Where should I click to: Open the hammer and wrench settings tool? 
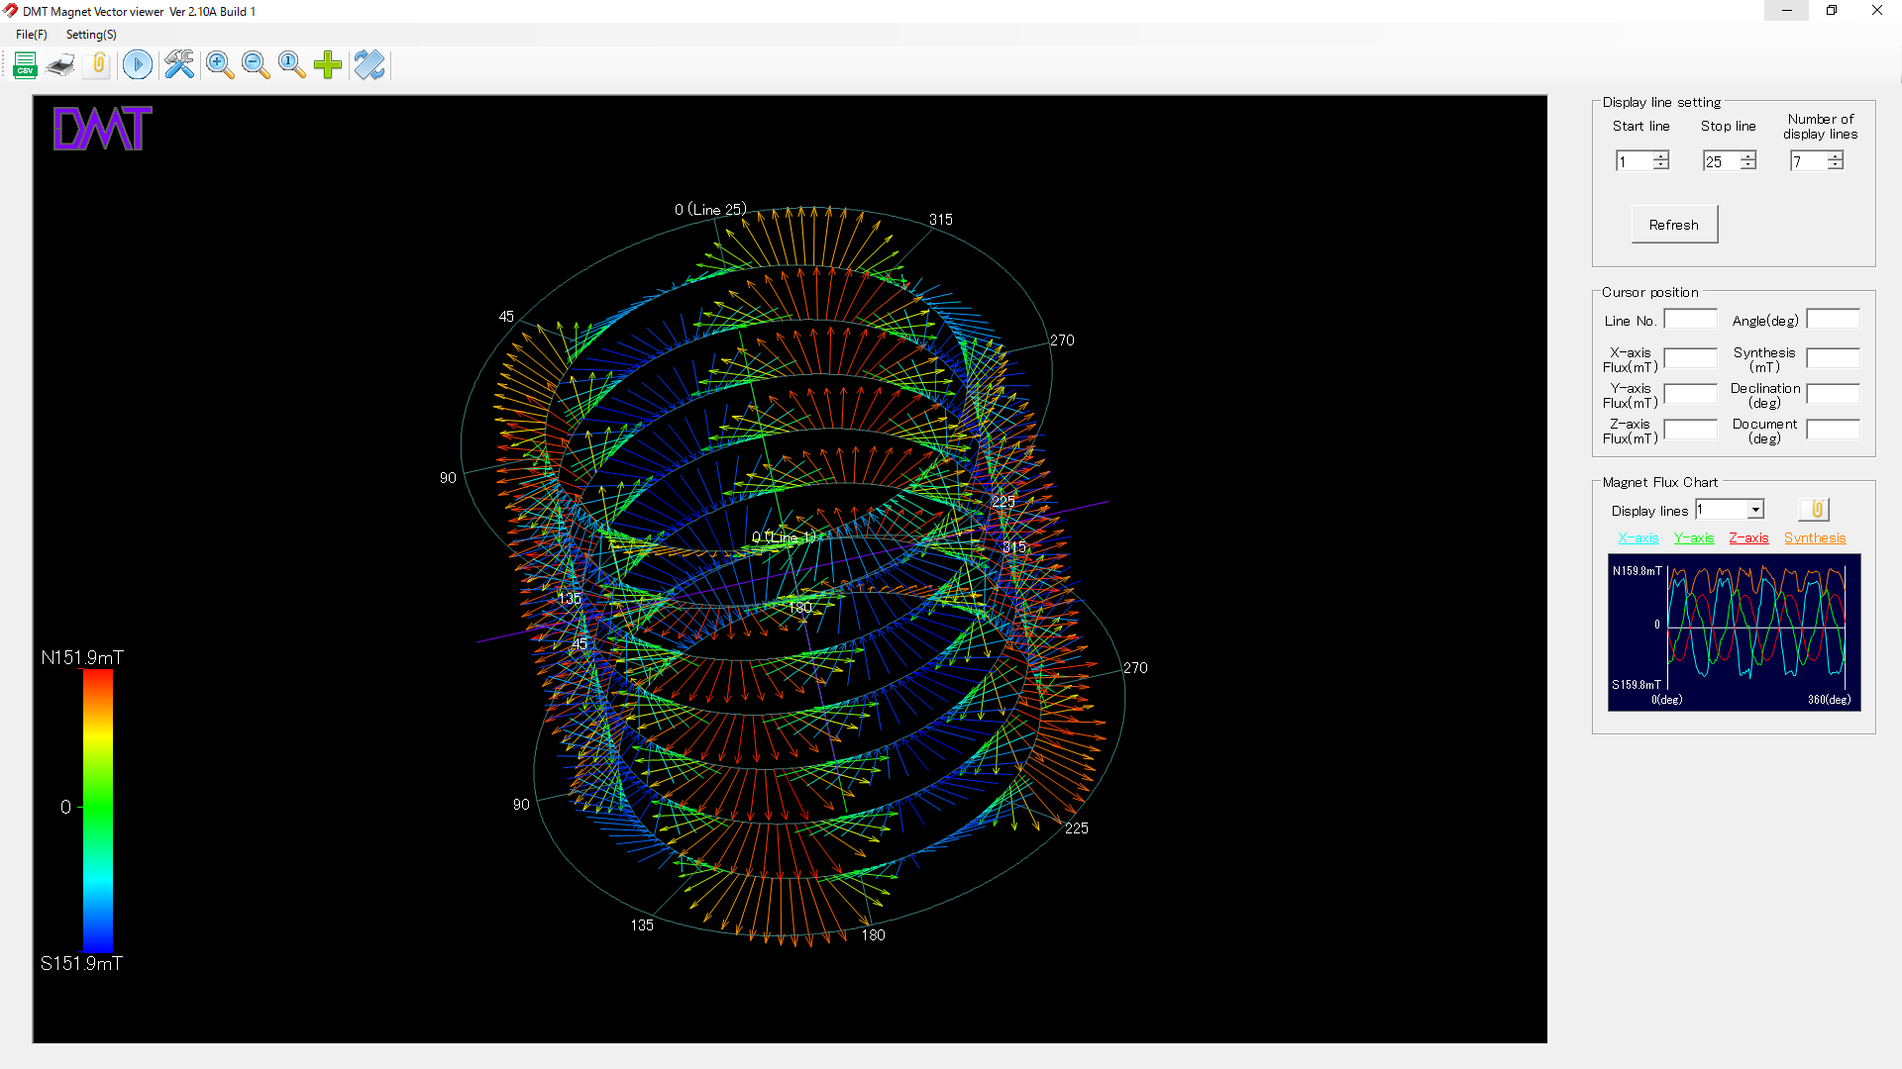coord(179,65)
